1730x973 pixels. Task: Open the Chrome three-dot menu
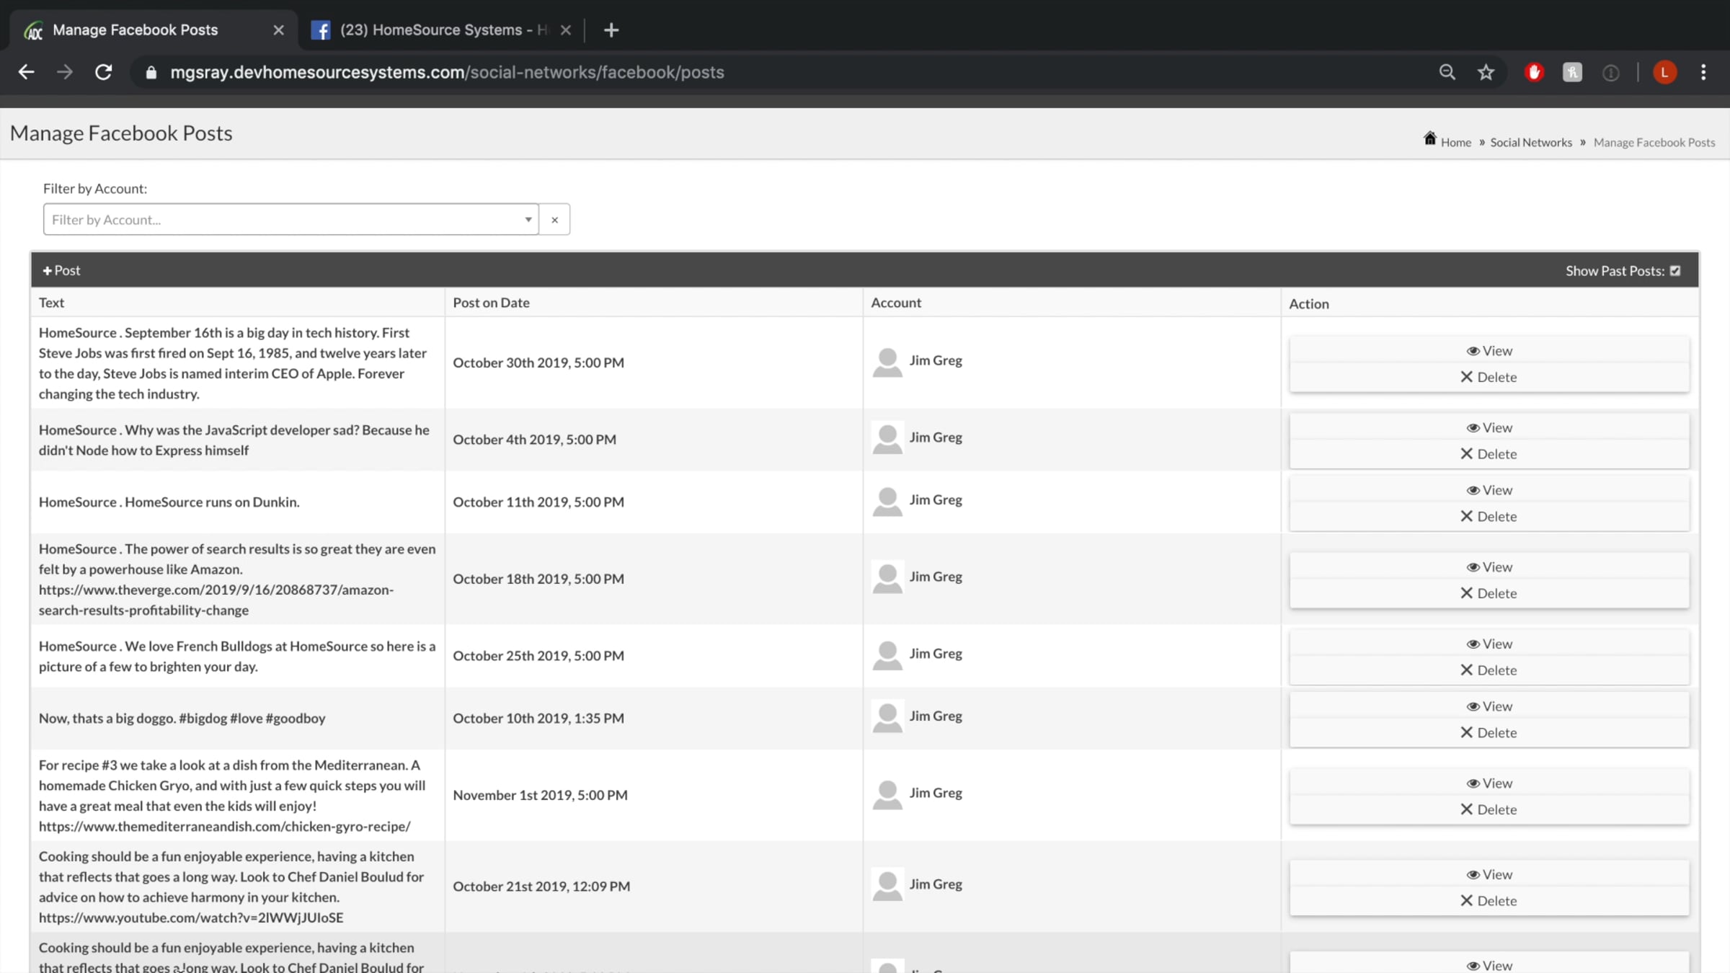1703,72
